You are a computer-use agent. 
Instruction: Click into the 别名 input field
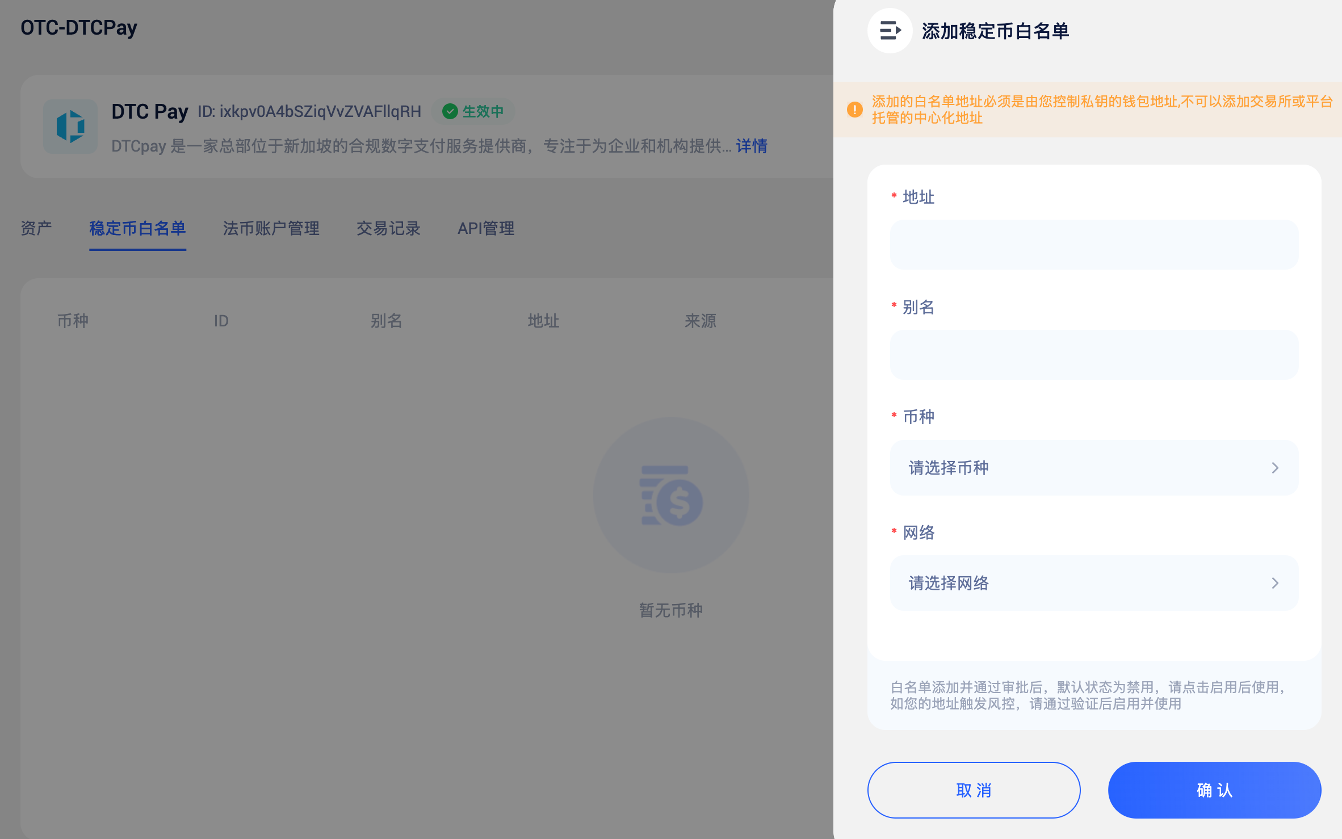1093,355
